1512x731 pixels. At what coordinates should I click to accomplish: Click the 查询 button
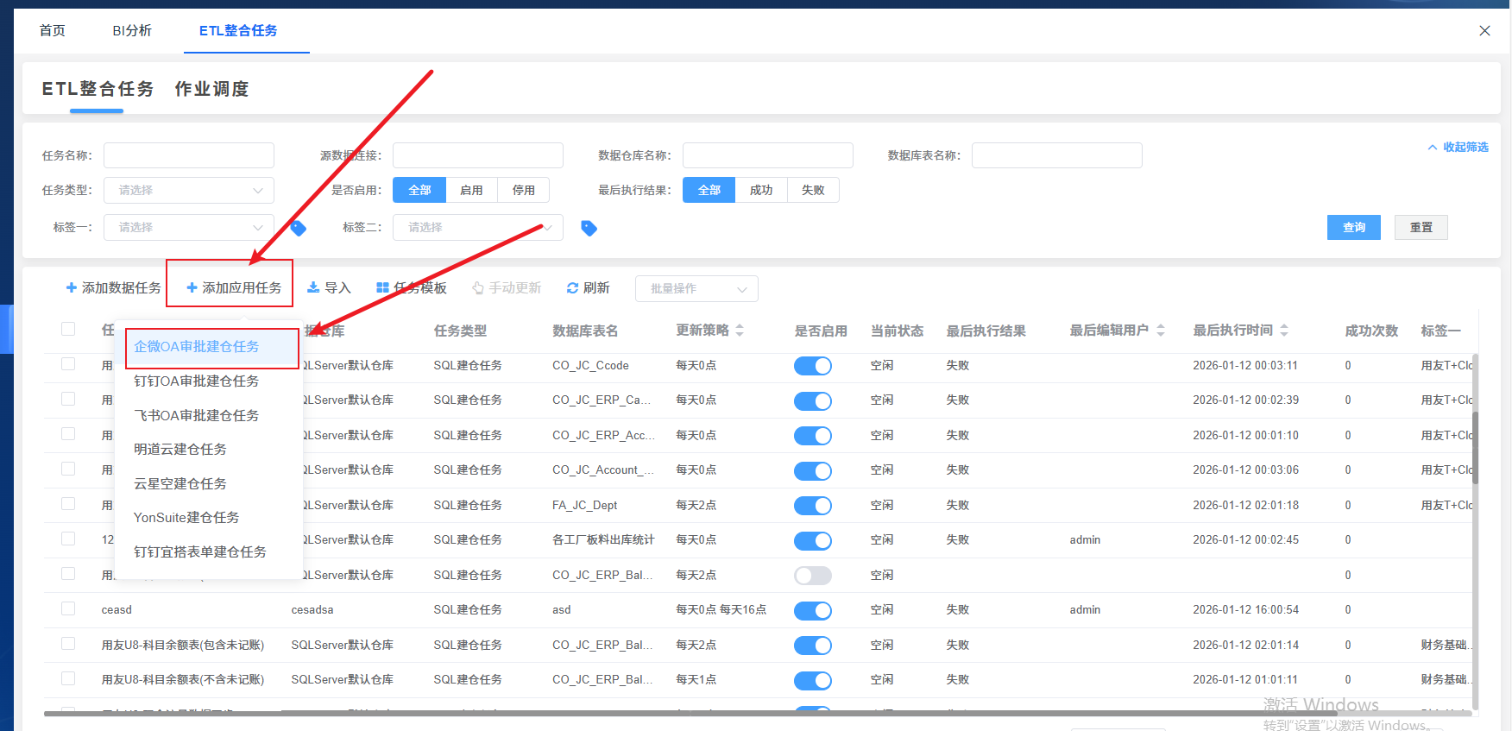click(1353, 227)
